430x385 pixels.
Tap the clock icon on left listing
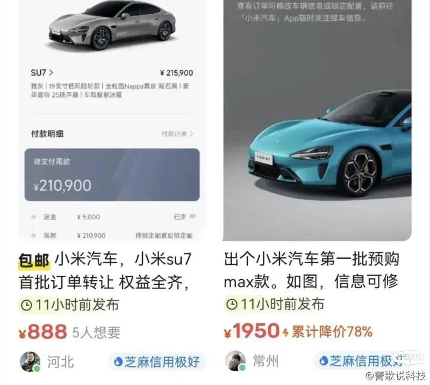point(26,305)
